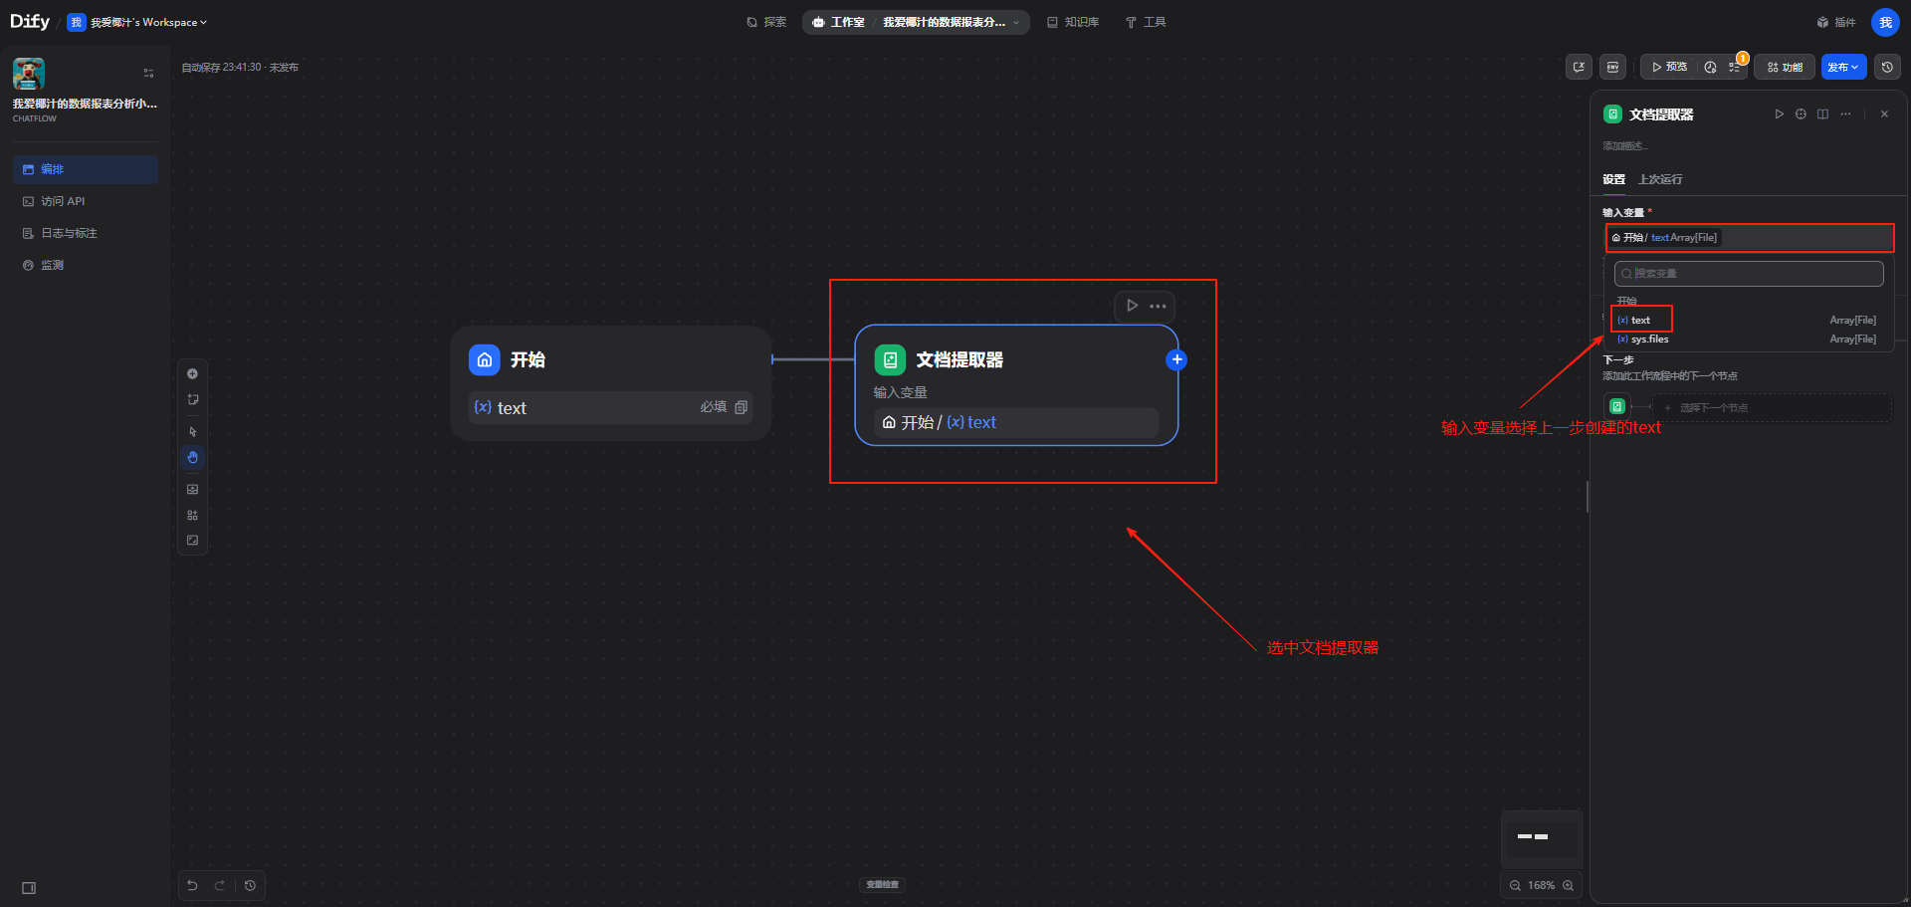Open the checklist icon with the orange badge
This screenshot has height=907, width=1911.
point(1735,67)
